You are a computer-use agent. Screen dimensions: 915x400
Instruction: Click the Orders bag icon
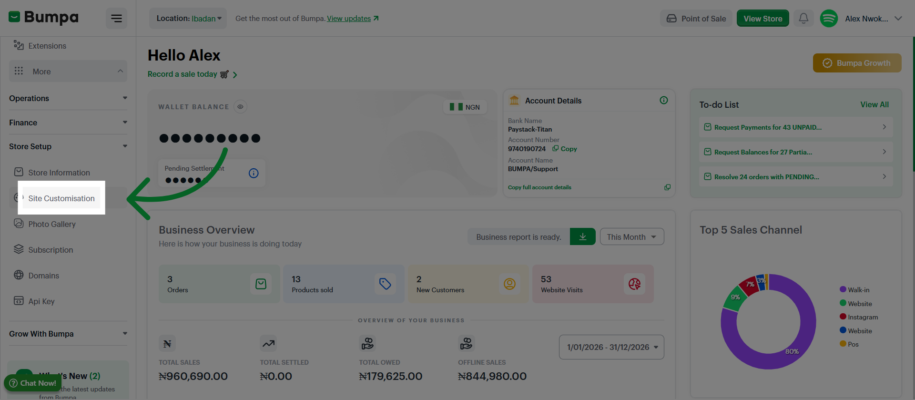click(261, 284)
